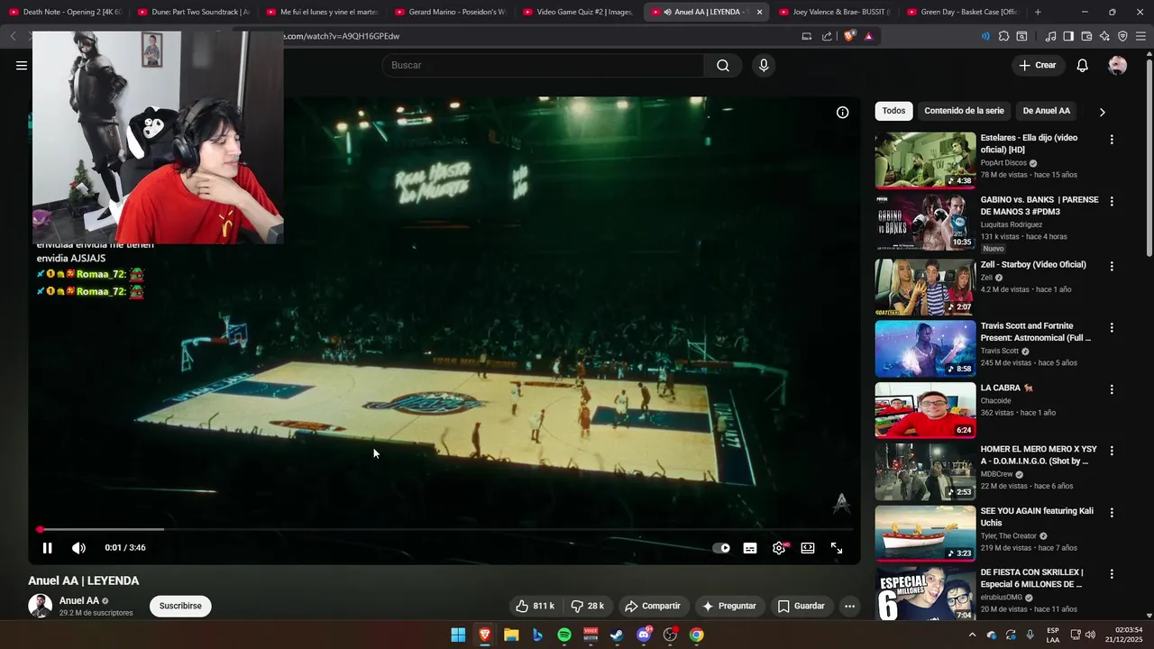Open the player settings gear
The image size is (1154, 649).
[779, 548]
